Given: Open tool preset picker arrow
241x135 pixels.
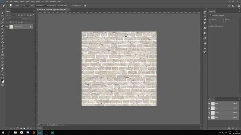Looking at the screenshot, I should click(x=6, y=6).
